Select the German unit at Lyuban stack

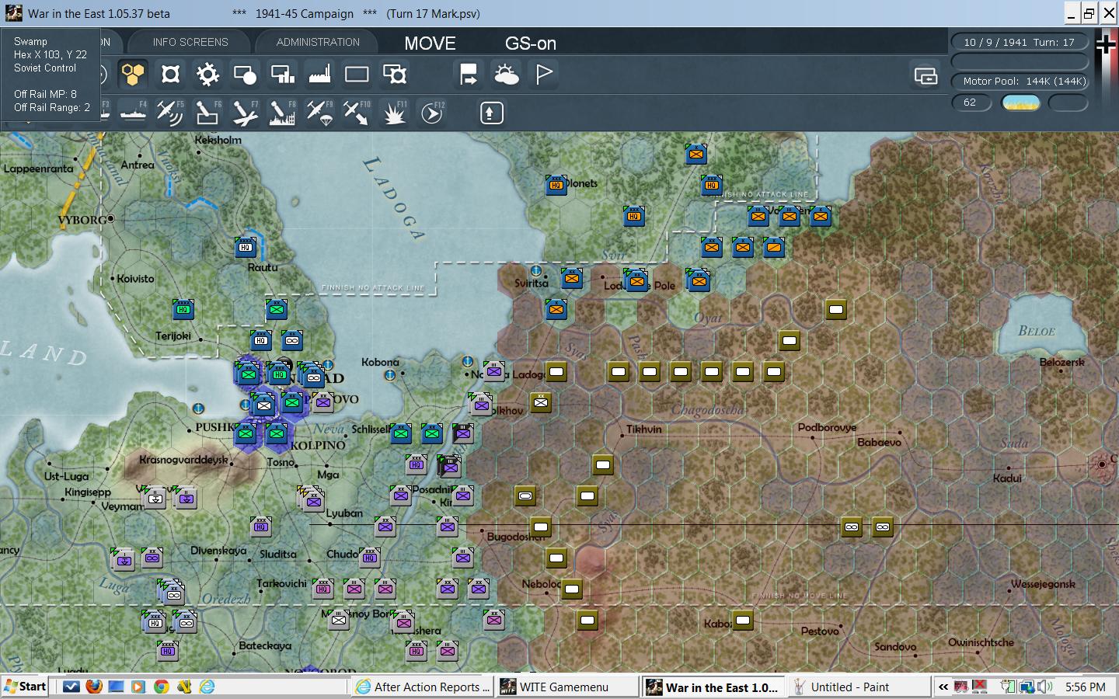(313, 500)
